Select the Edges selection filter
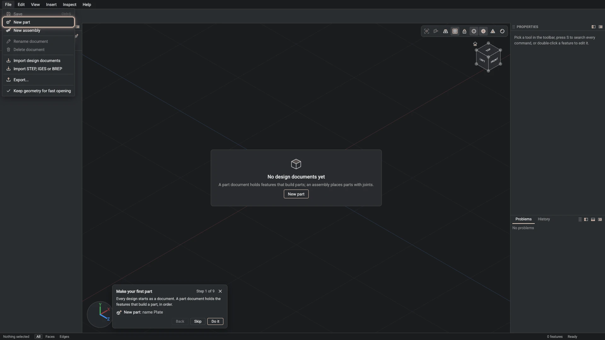This screenshot has height=340, width=605. tap(64, 337)
